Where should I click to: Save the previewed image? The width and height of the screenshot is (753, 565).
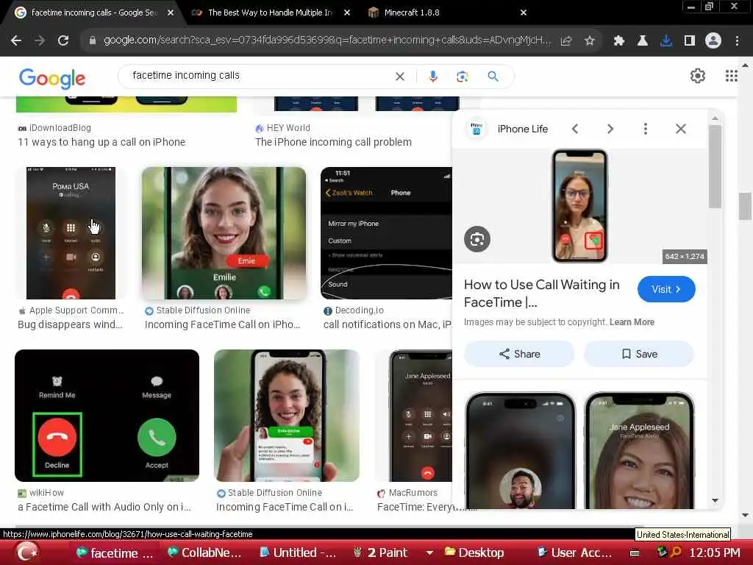pos(639,354)
